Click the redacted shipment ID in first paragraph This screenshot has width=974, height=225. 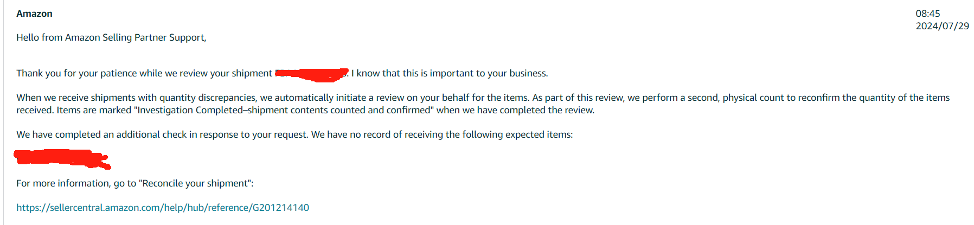[312, 74]
